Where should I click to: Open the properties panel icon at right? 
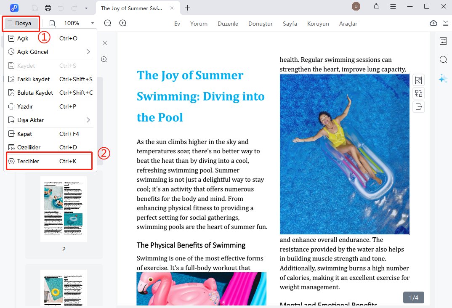pyautogui.click(x=443, y=41)
